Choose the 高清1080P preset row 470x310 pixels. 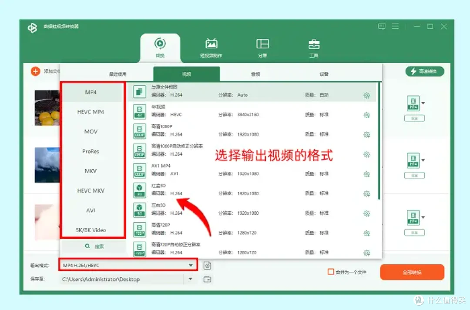[252, 131]
